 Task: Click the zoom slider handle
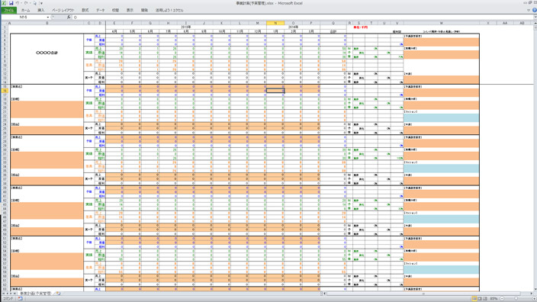[516, 299]
